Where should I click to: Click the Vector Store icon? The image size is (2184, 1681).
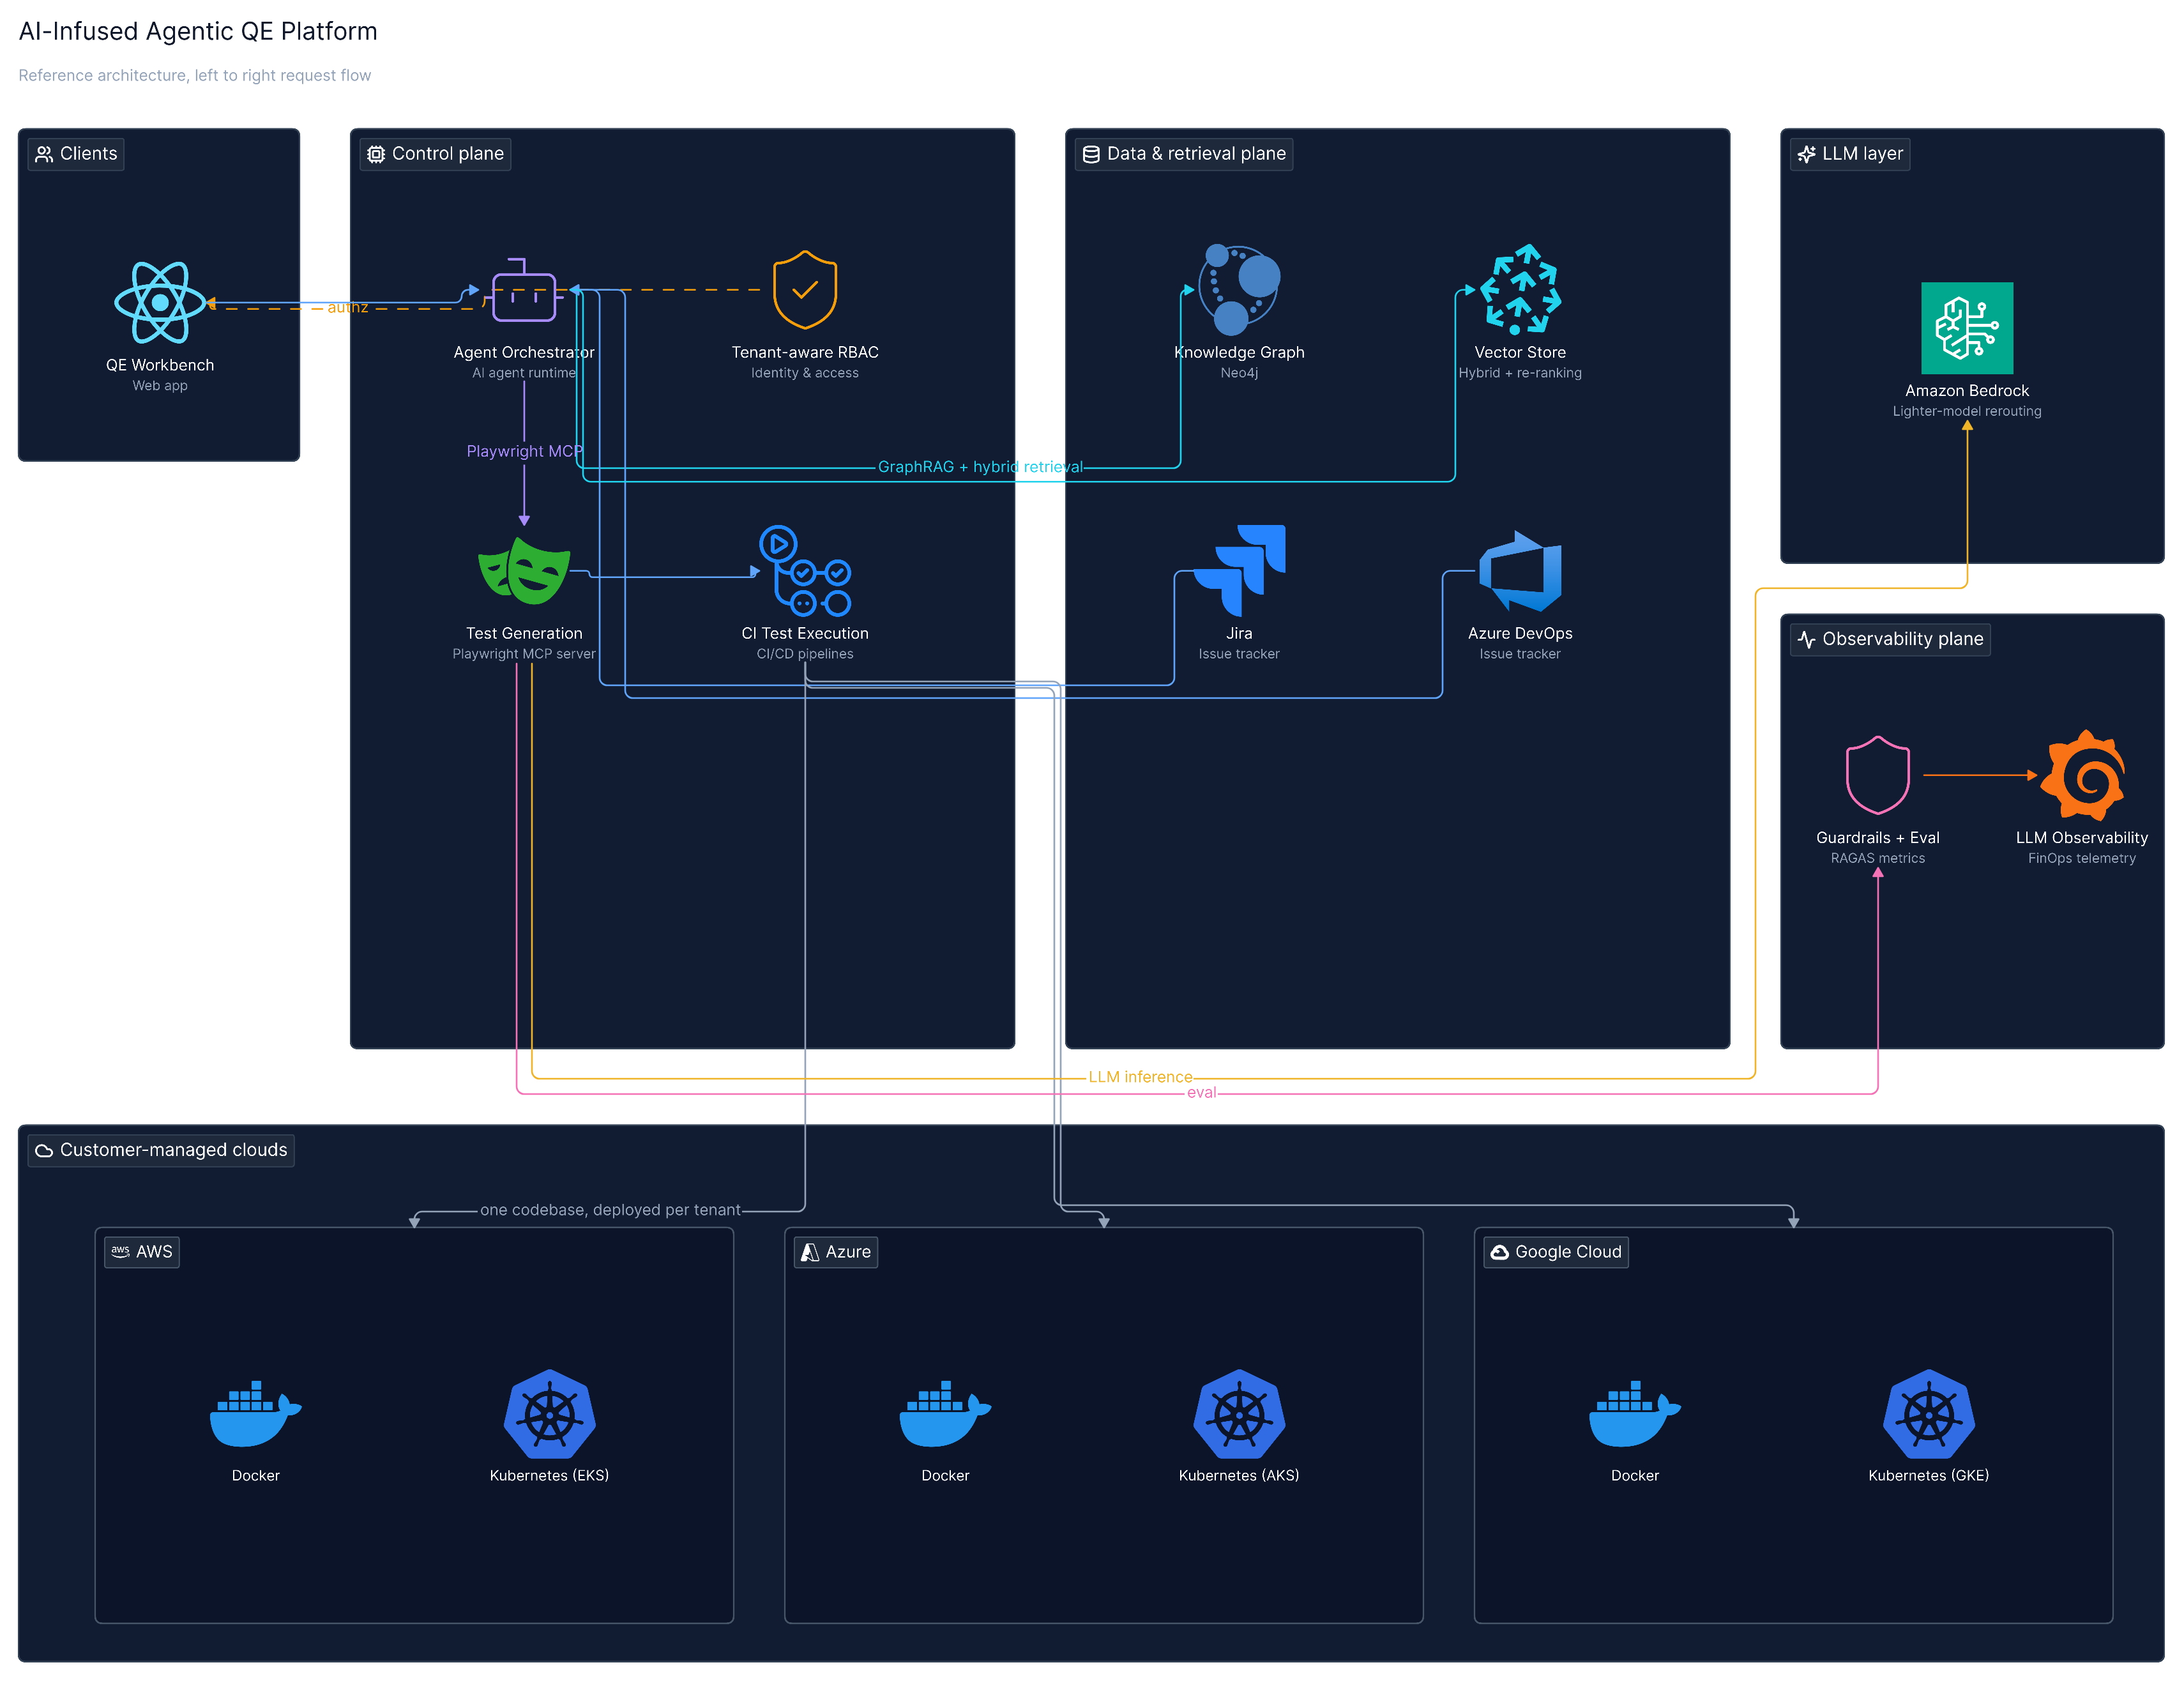pos(1520,290)
